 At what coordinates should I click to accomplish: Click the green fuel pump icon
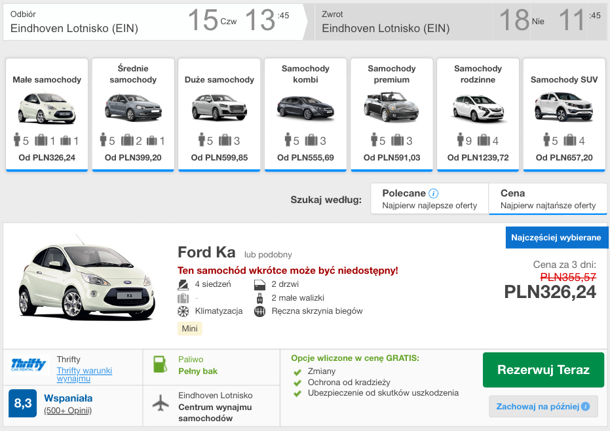point(159,364)
